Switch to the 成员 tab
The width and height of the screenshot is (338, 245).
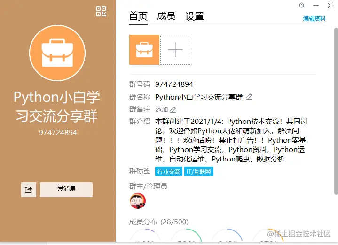pyautogui.click(x=166, y=16)
